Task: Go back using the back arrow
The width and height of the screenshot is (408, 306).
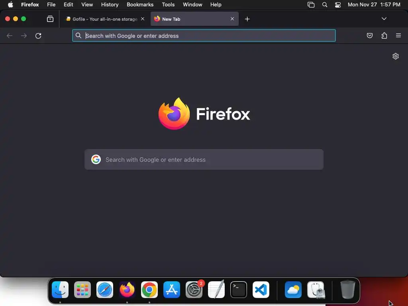Action: click(10, 35)
